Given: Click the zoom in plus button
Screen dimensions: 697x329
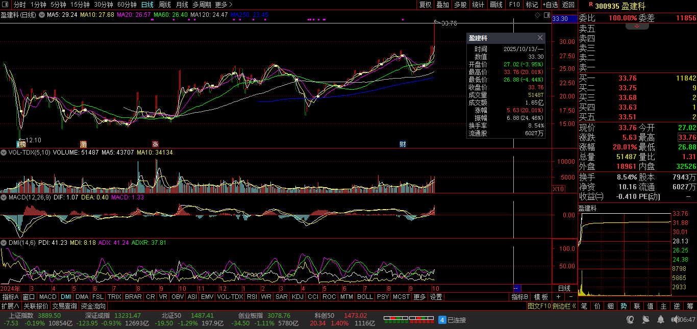Looking at the screenshot, I should point(558,297).
